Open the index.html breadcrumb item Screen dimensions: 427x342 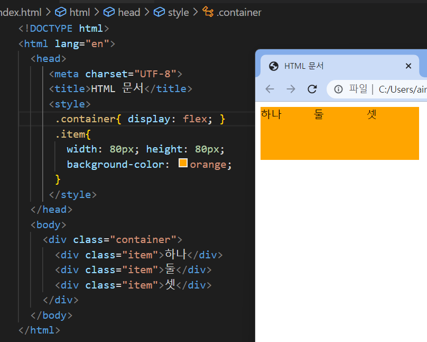coord(21,13)
